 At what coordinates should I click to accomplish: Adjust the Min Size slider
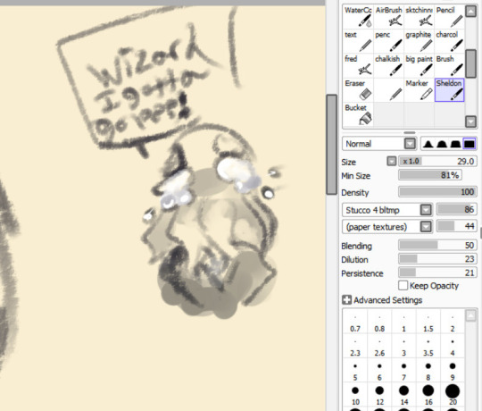pos(430,175)
